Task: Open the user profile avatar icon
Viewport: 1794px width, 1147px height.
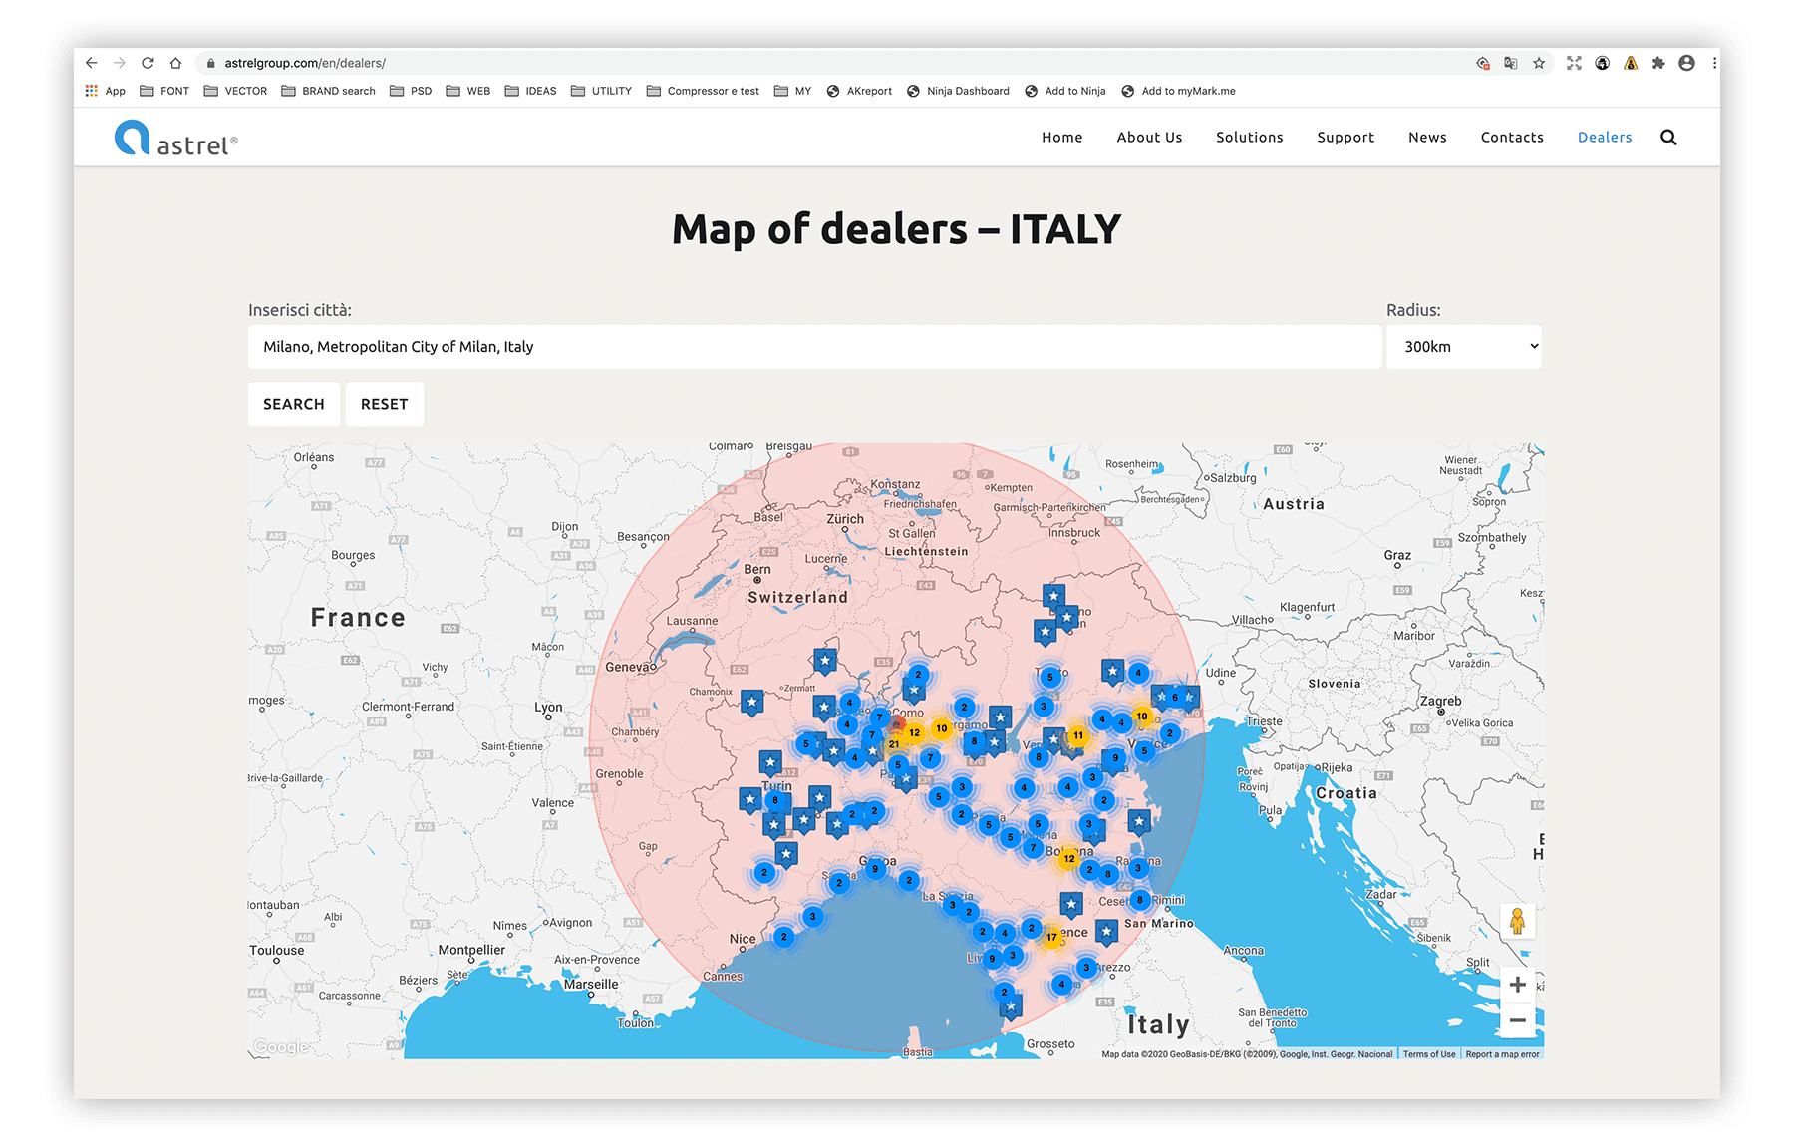Action: tap(1686, 63)
